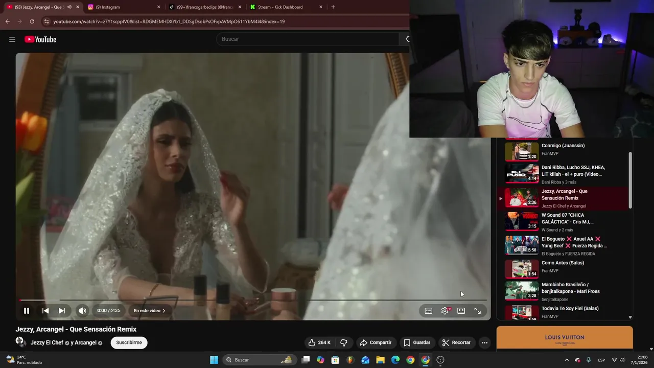Viewport: 654px width, 368px height.
Task: Skip to previous video in playlist
Action: 45,311
